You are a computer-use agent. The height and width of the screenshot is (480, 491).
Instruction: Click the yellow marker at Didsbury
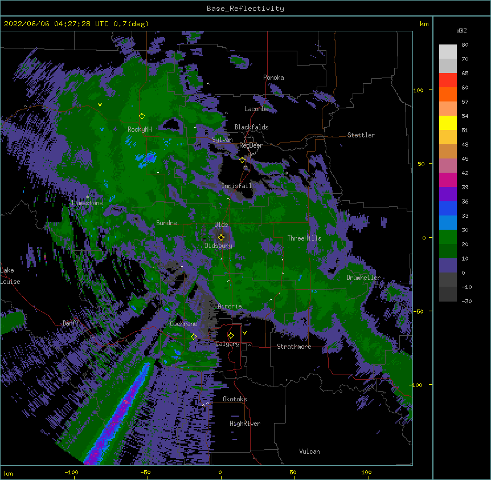[x=221, y=238]
